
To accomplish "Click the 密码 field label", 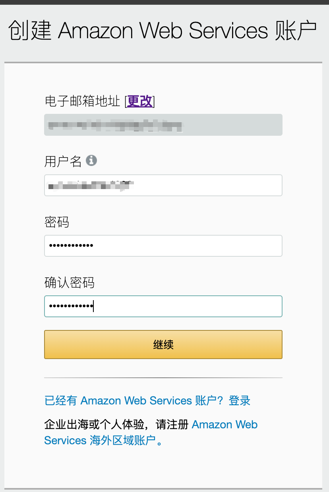I will [57, 222].
